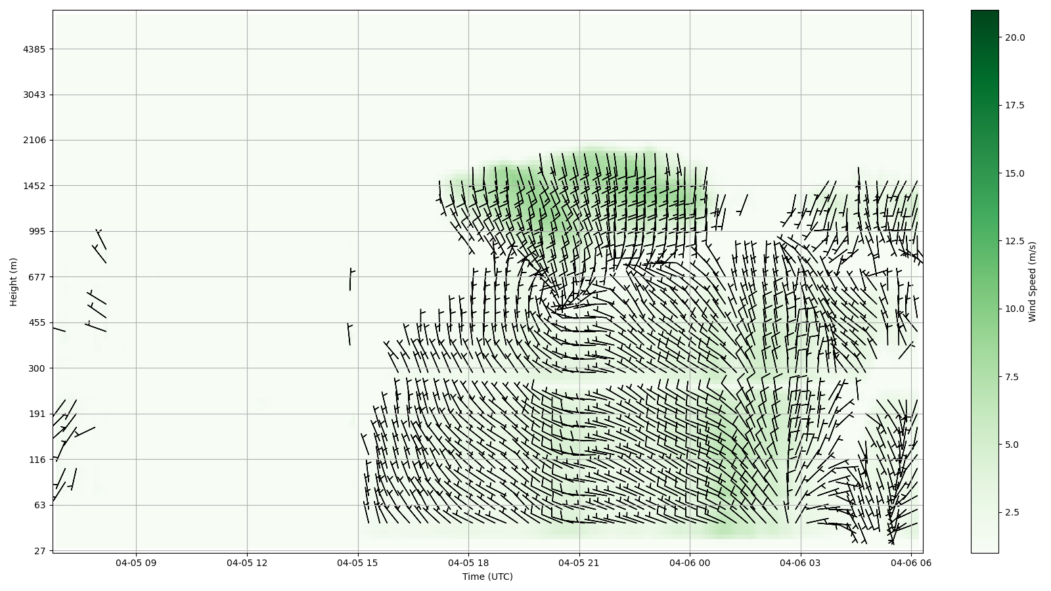
Task: Click the 20.0 colorbar tick label
Action: coord(1015,37)
